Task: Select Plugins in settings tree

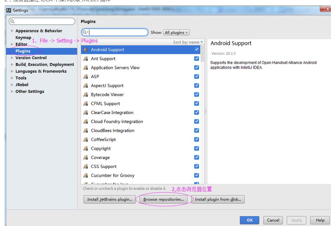Action: tap(42, 51)
